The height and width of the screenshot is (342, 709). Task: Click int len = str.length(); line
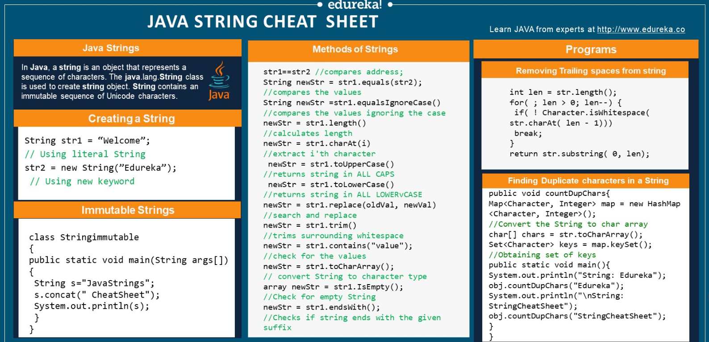[563, 93]
